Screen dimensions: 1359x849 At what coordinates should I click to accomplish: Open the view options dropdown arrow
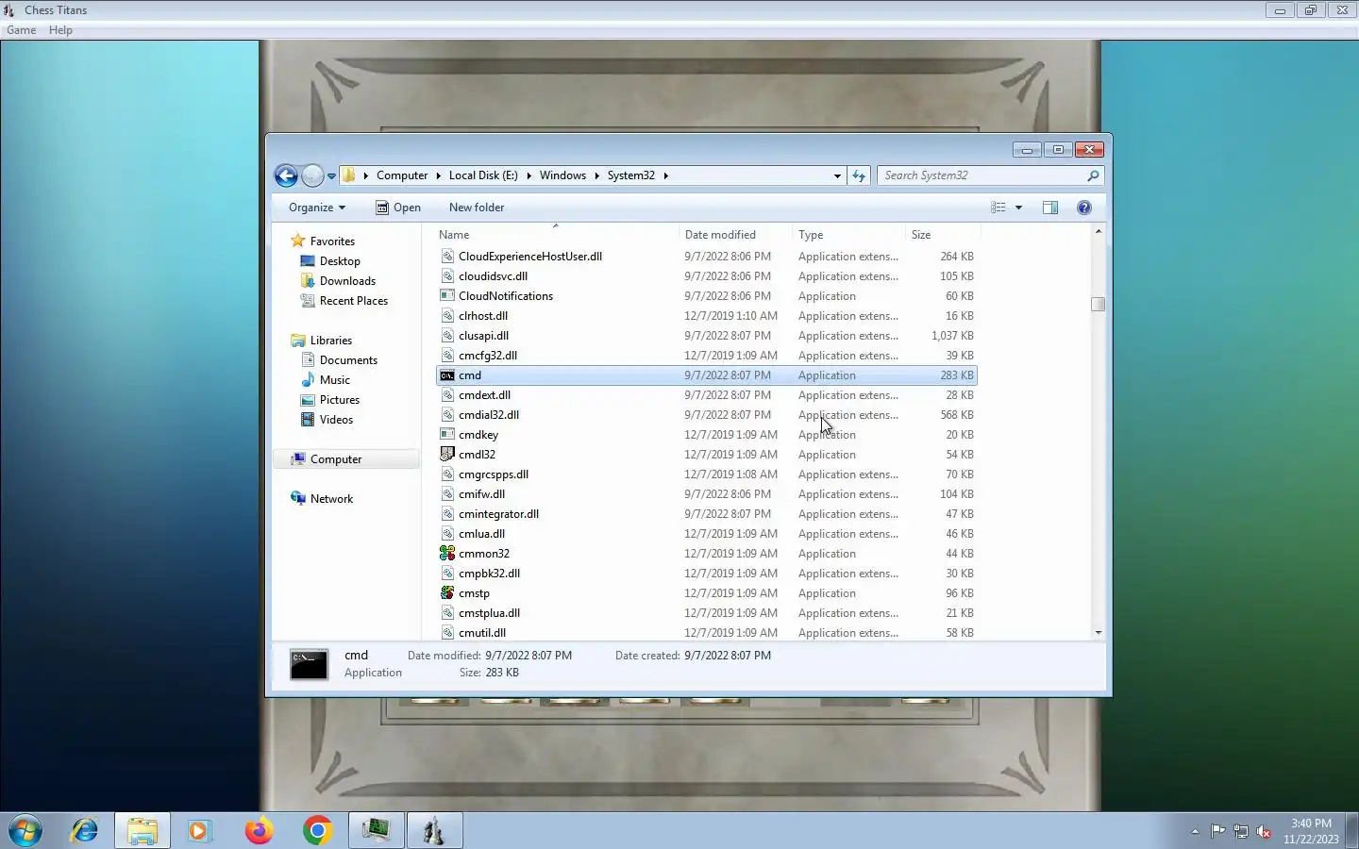1019,208
